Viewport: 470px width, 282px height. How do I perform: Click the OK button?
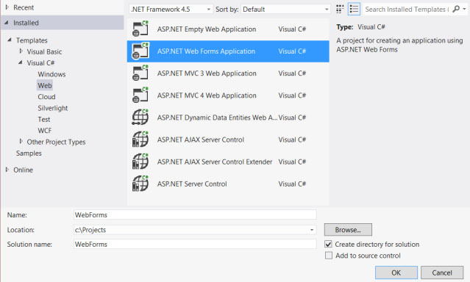tap(396, 272)
